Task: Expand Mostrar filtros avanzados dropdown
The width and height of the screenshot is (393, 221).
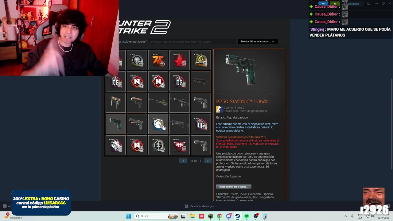Action: point(258,41)
